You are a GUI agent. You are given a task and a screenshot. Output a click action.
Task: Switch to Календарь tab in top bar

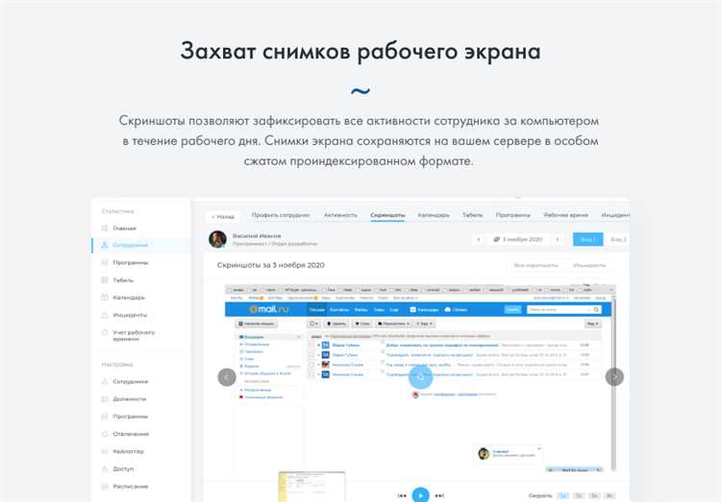434,215
